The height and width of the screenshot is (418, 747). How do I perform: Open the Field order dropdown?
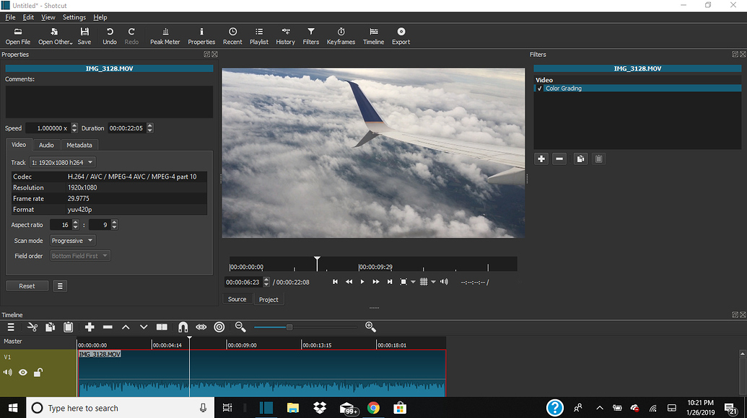(80, 256)
